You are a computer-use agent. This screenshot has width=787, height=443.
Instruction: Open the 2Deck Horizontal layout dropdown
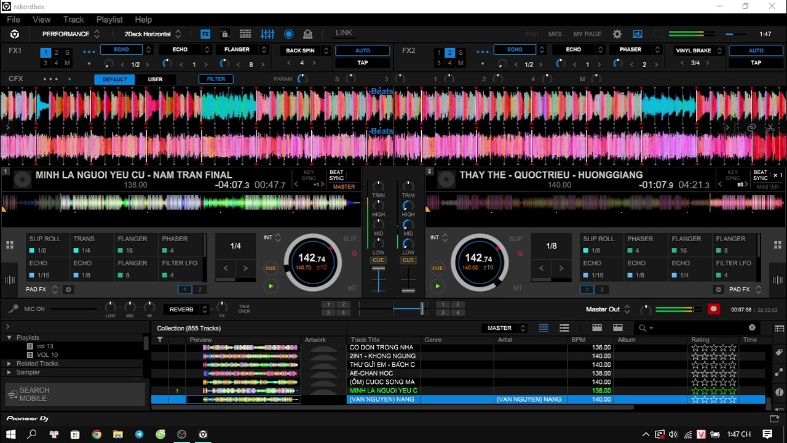[152, 34]
